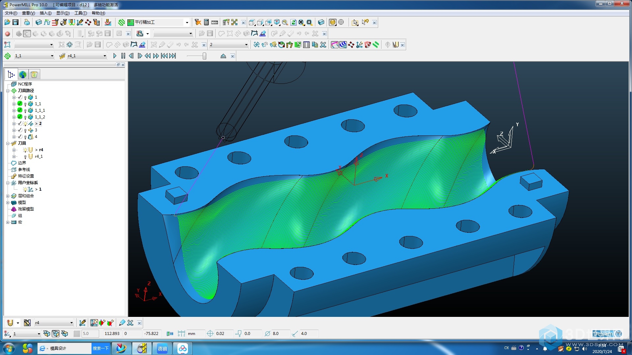Open the 显示(D) menu

(63, 13)
